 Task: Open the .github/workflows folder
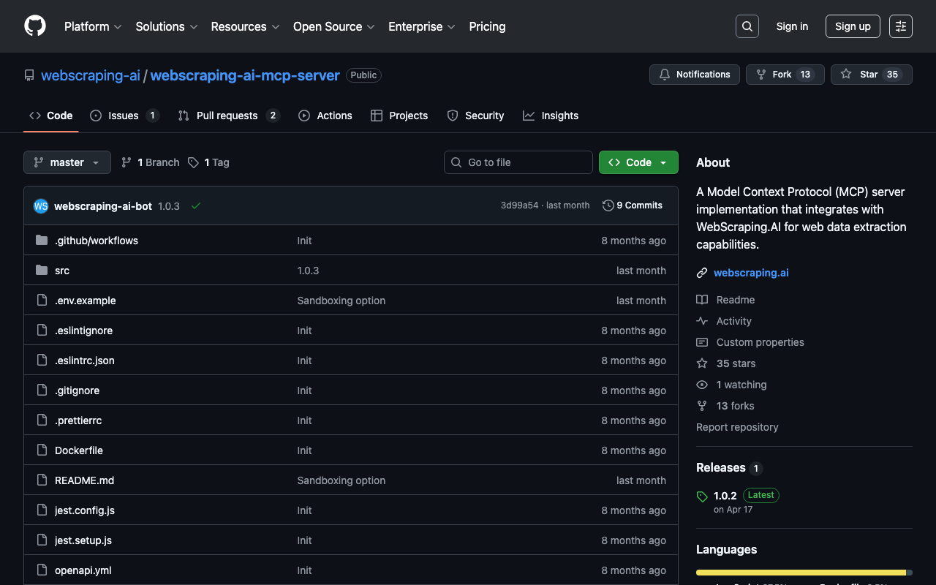point(97,241)
